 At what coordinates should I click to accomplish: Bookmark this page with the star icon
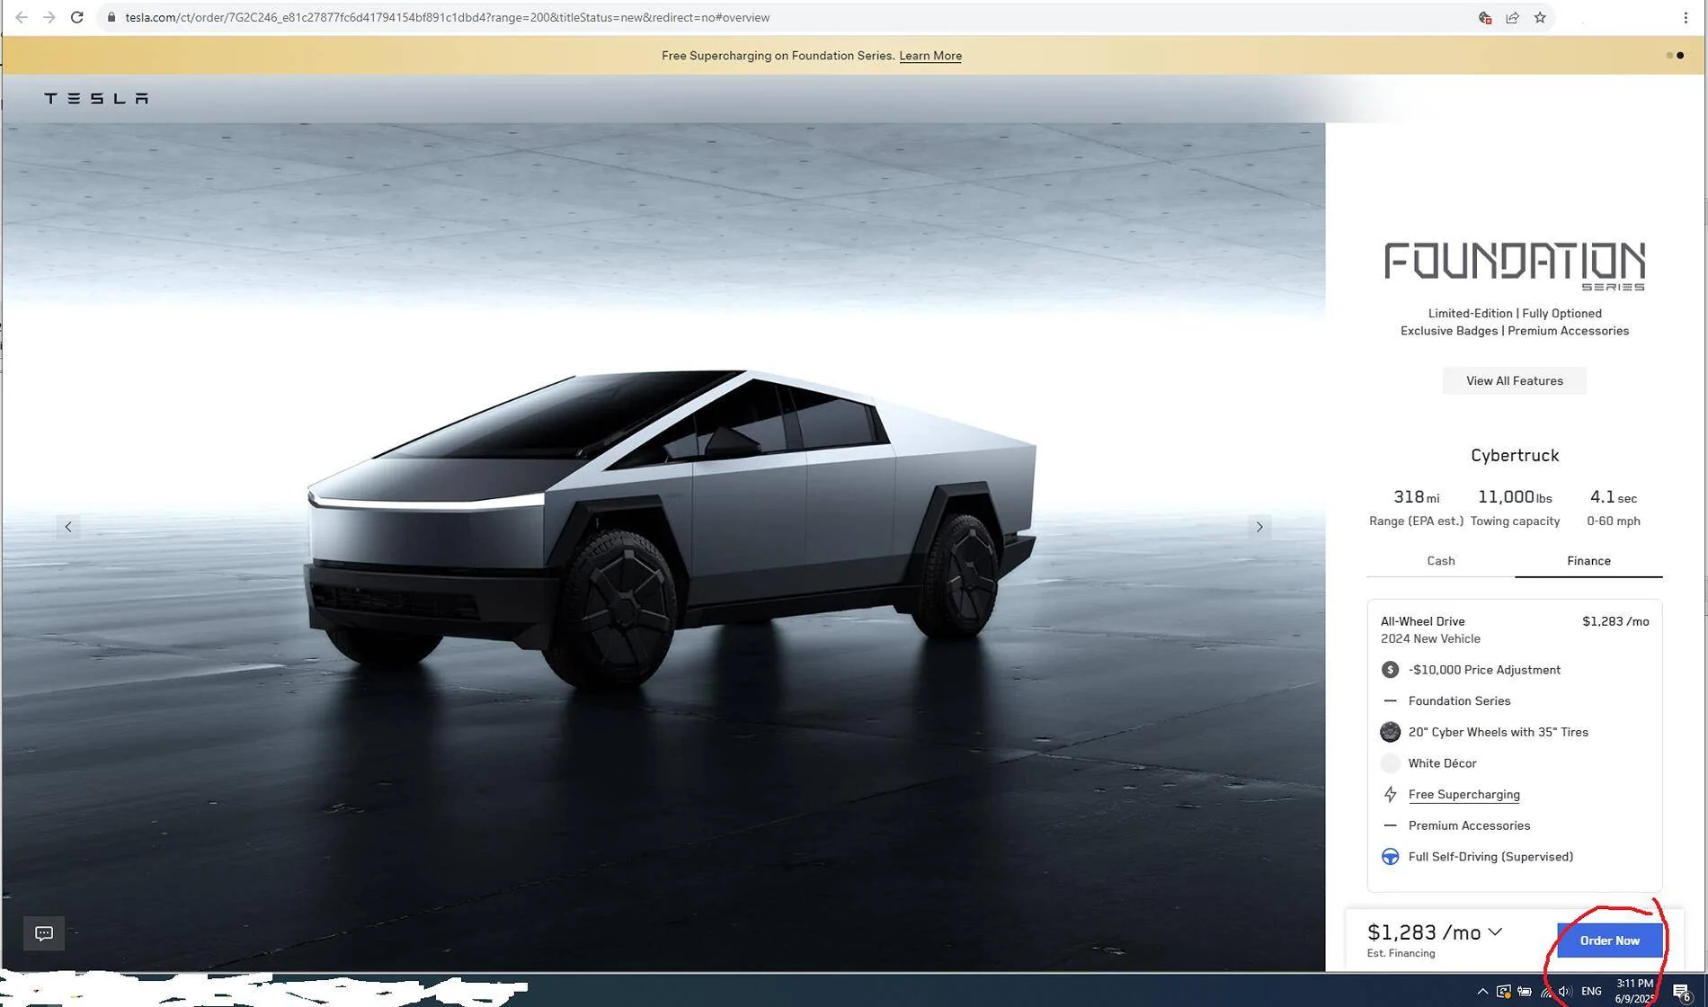click(1540, 17)
